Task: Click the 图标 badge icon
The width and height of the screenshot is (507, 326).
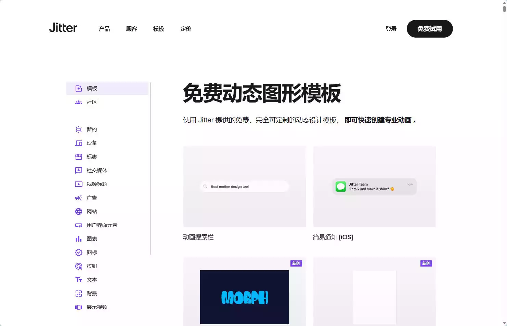Action: coord(79,253)
